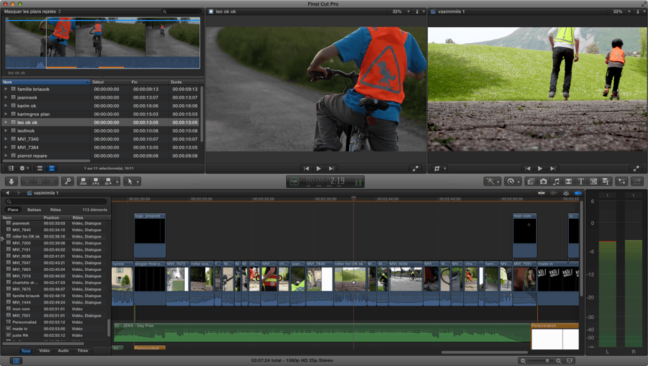Toggle the inspector panel button

coord(622,181)
